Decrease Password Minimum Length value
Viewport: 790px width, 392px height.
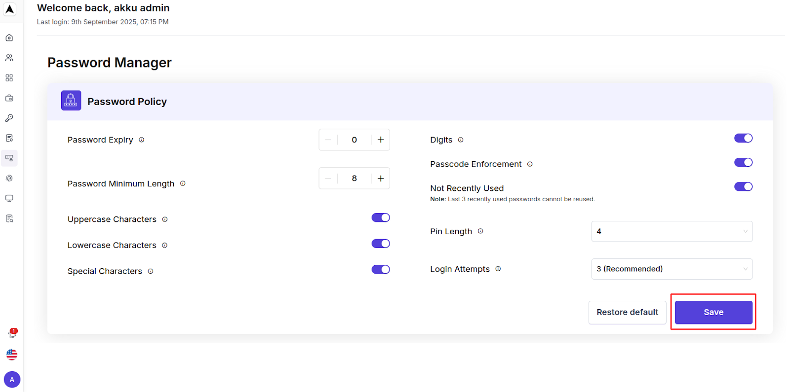(x=328, y=178)
